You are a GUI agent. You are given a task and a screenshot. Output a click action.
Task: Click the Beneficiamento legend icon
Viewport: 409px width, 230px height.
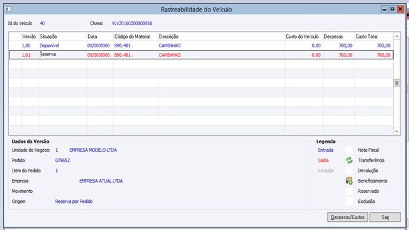(x=349, y=181)
